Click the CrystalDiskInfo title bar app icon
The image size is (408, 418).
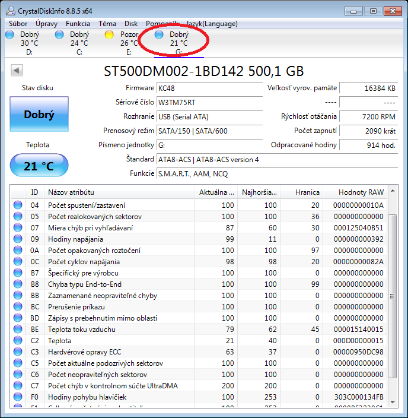(x=11, y=11)
